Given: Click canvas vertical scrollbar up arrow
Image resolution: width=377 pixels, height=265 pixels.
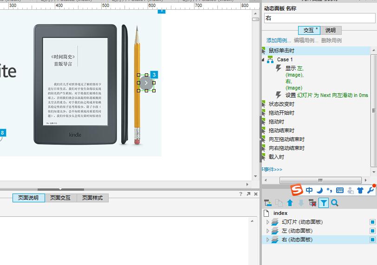Looking at the screenshot, I should 255,13.
